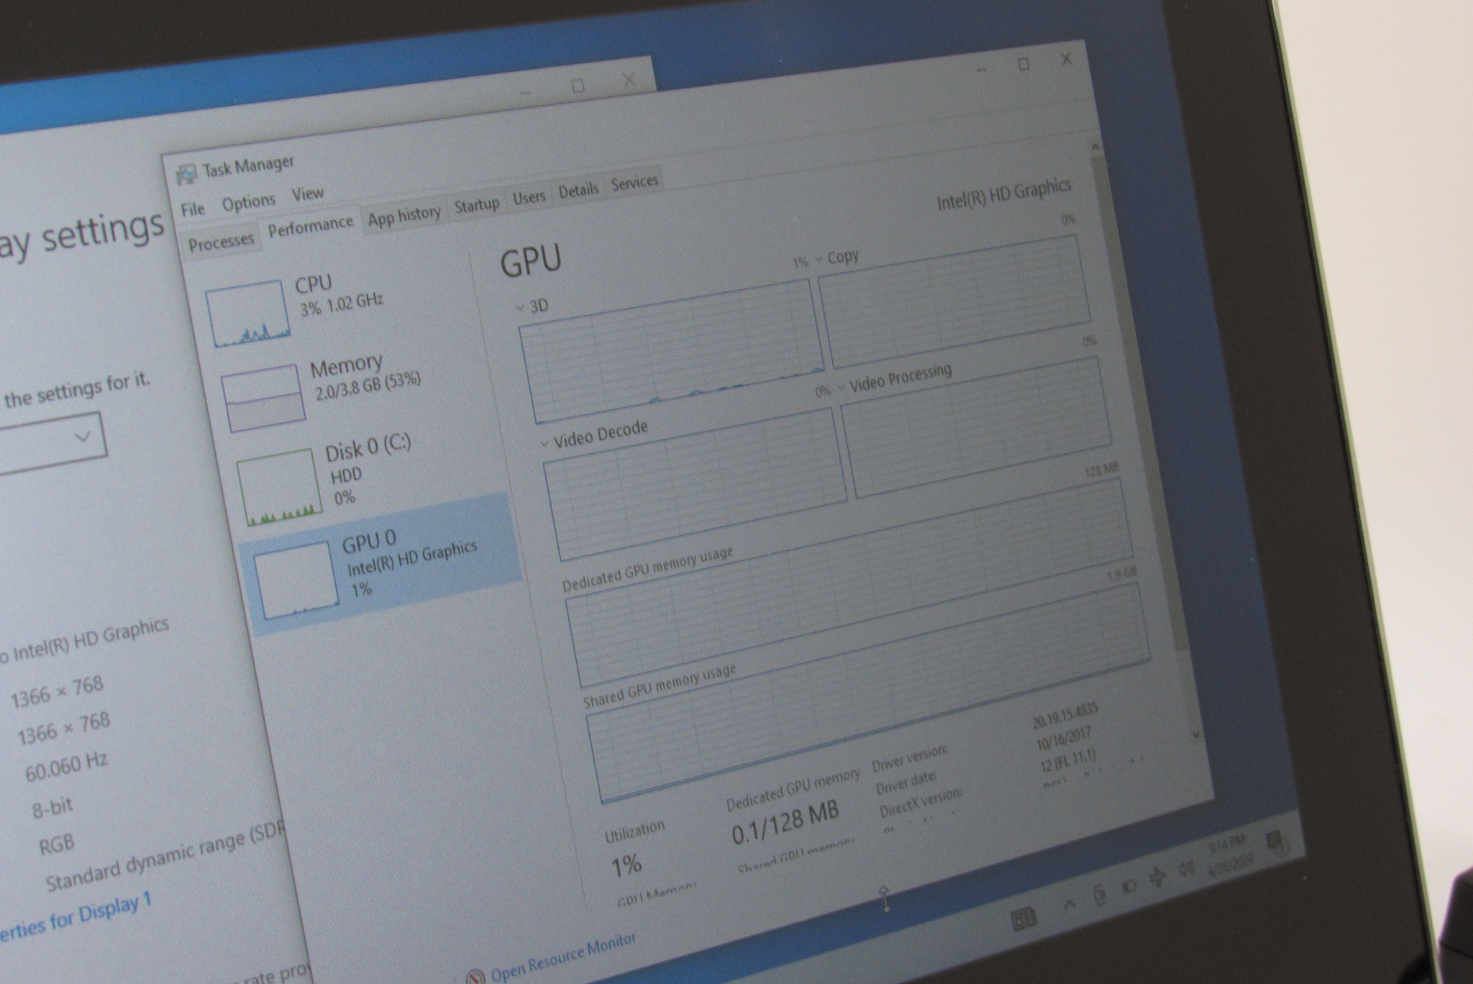
Task: Open the Options menu
Action: pyautogui.click(x=248, y=202)
